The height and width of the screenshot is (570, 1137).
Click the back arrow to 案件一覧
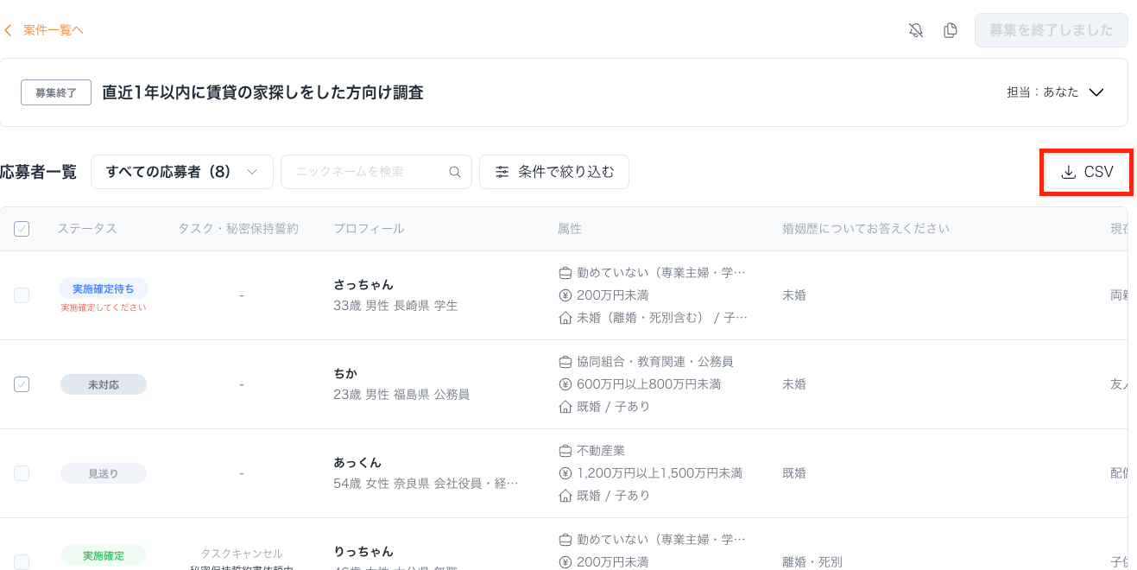[x=8, y=30]
